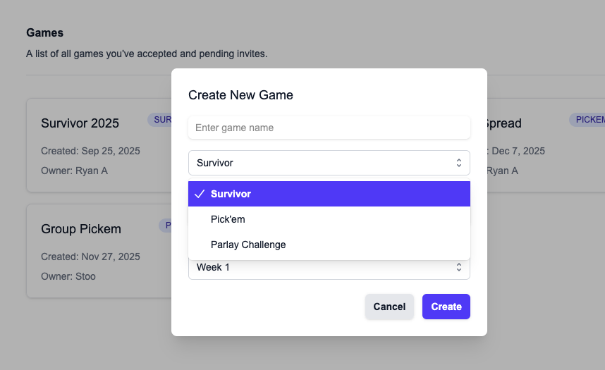
Task: Click the chevron arrows on the Week 1 select
Action: pos(458,267)
